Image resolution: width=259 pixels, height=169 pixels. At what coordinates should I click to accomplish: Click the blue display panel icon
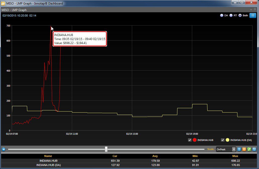tap(254, 149)
